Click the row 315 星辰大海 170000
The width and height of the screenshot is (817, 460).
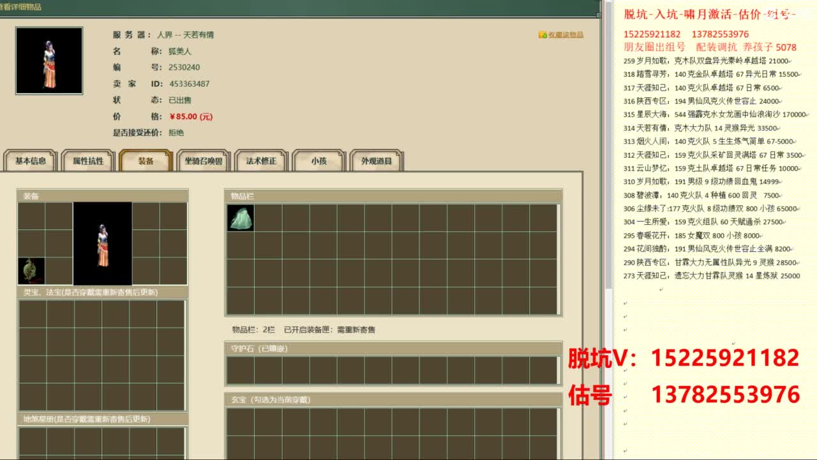click(716, 115)
